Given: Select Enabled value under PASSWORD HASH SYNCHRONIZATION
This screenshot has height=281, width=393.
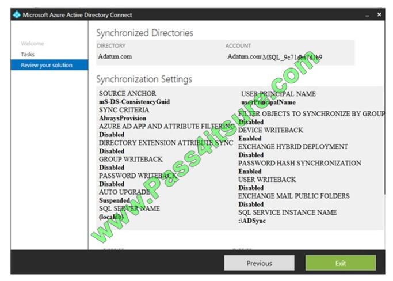Looking at the screenshot, I should (250, 172).
